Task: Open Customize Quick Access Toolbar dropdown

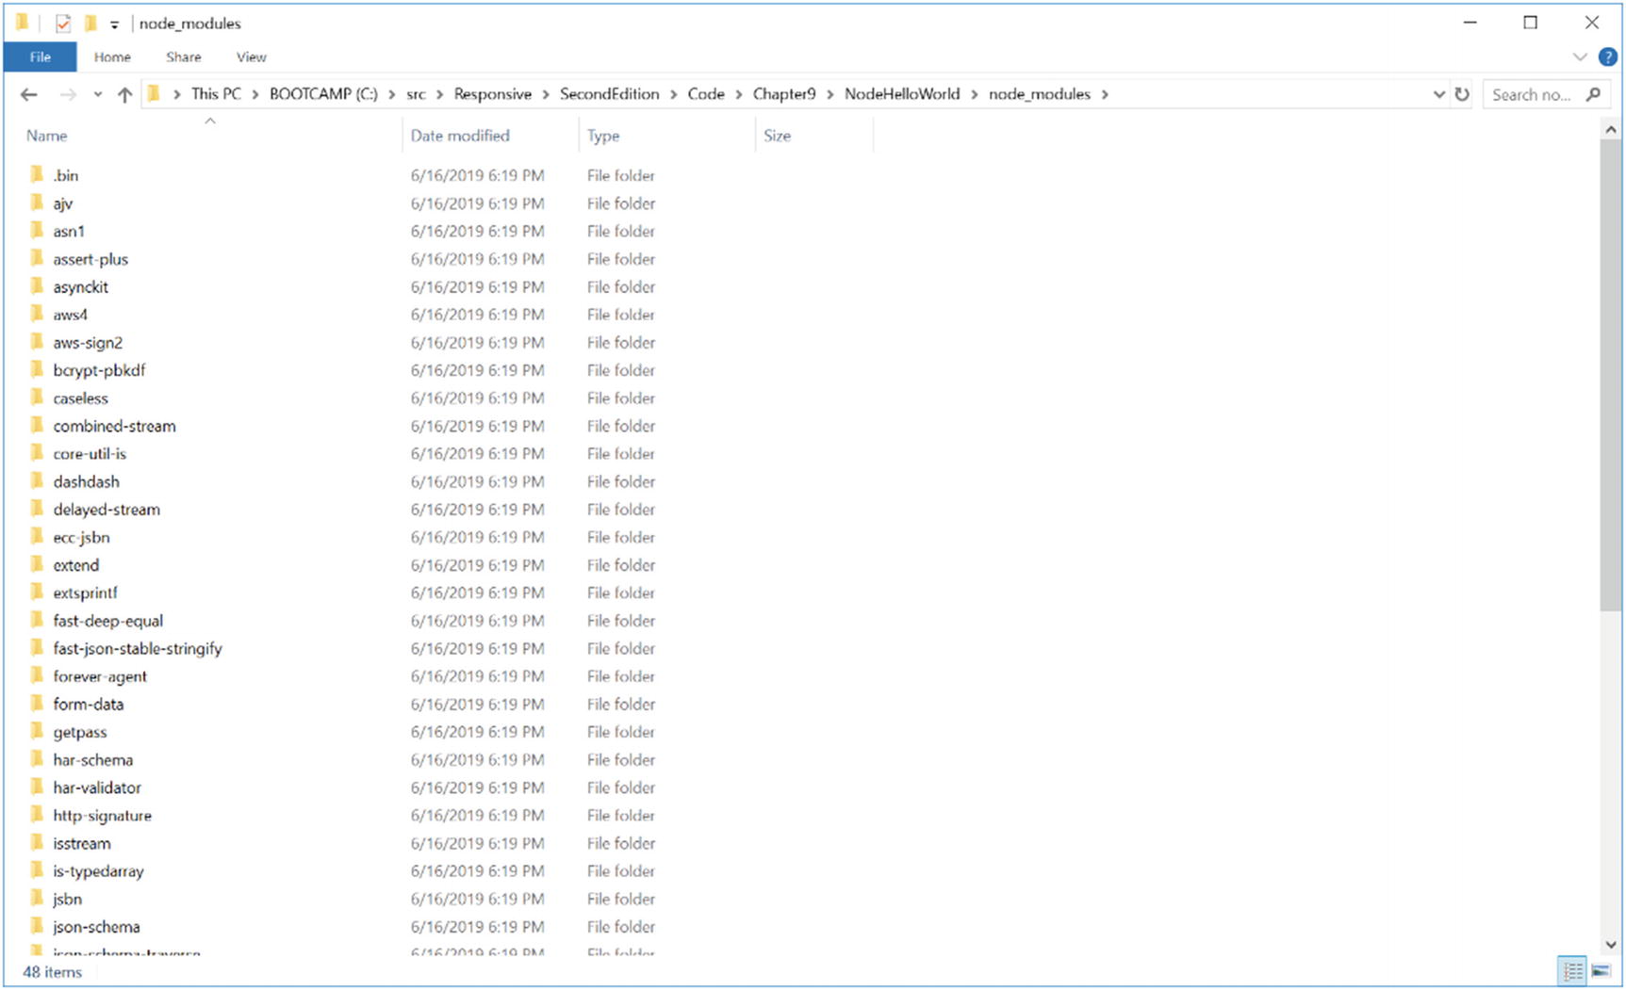Action: pyautogui.click(x=114, y=24)
